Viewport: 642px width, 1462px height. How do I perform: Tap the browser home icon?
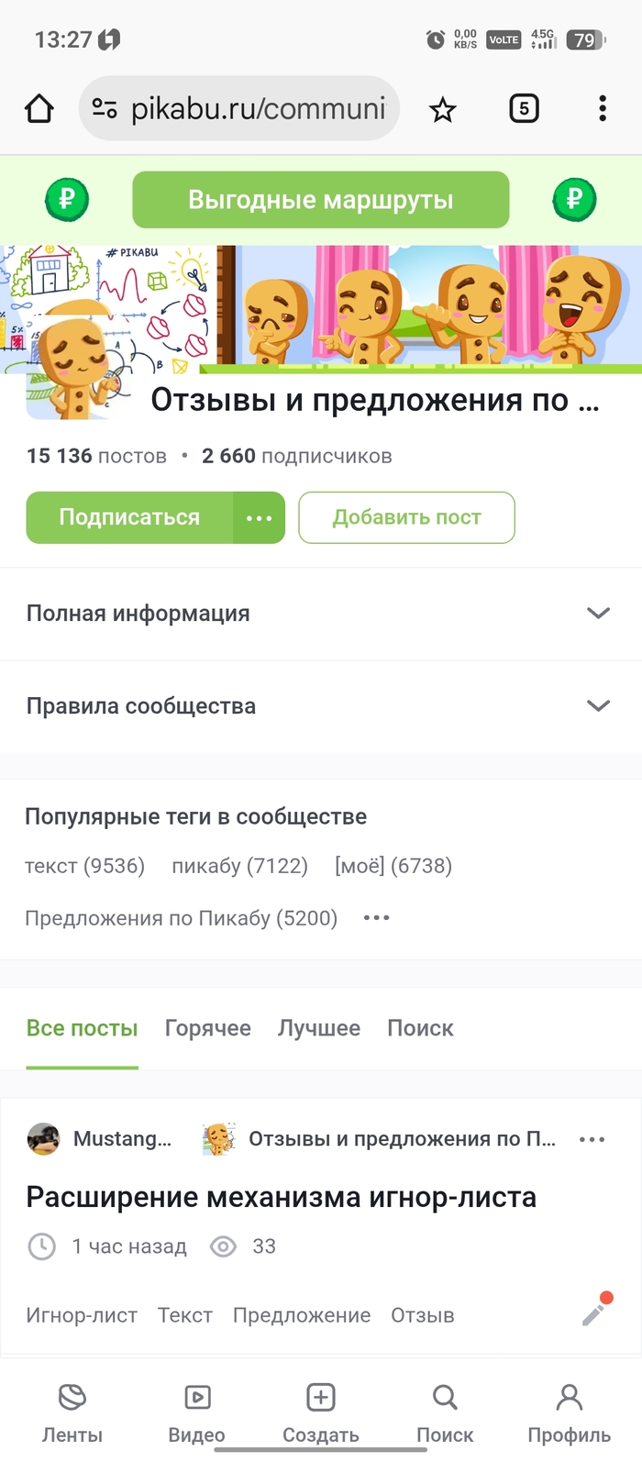(39, 109)
